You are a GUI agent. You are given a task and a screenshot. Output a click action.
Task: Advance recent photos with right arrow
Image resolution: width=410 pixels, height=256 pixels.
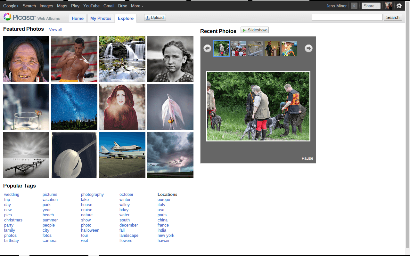coord(308,48)
